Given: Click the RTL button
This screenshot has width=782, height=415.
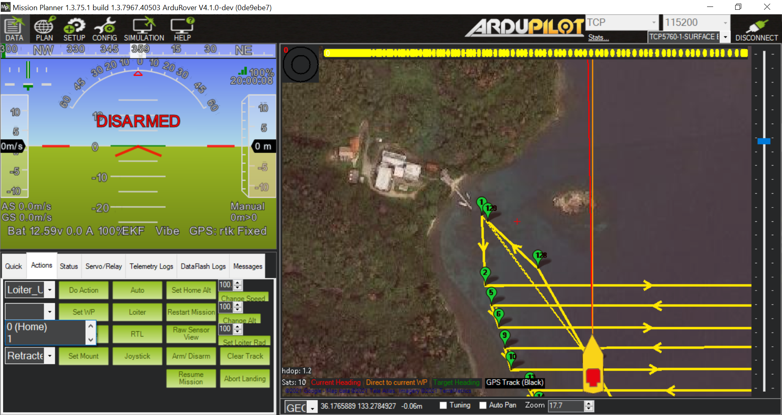Looking at the screenshot, I should tap(137, 334).
